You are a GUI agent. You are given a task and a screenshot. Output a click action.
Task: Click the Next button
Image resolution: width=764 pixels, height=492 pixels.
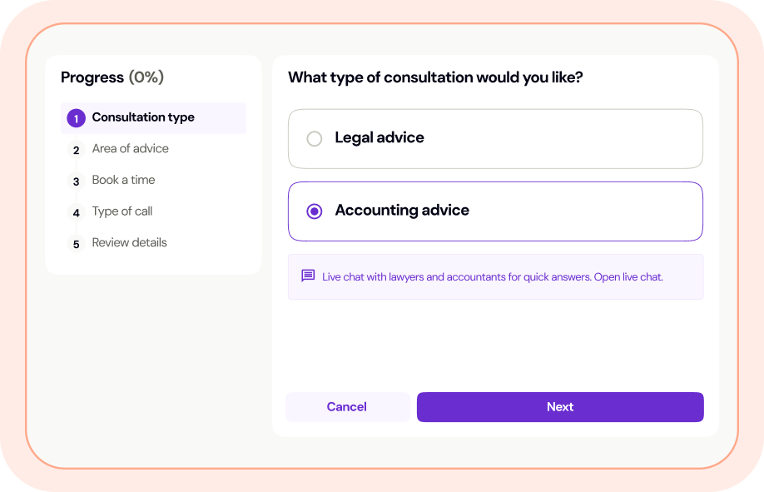559,407
